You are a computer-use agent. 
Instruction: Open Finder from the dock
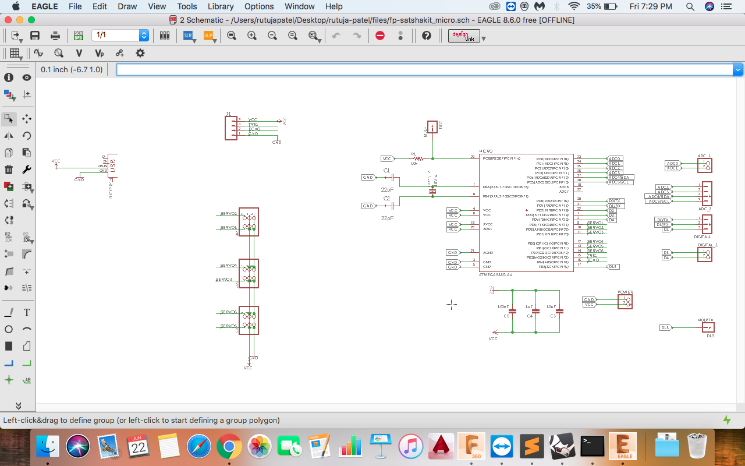click(48, 447)
